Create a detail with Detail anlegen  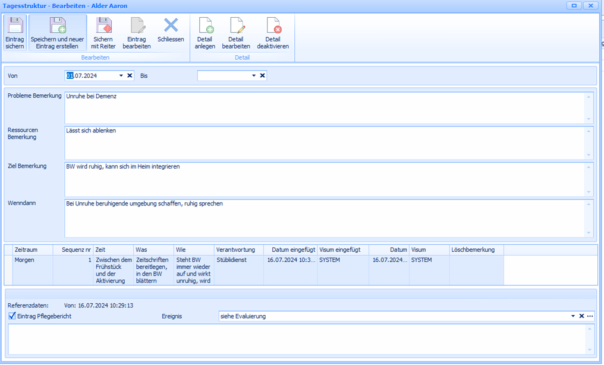205,33
